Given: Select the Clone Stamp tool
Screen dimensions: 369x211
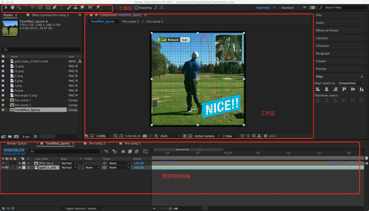Looking at the screenshot, I should click(x=76, y=7).
